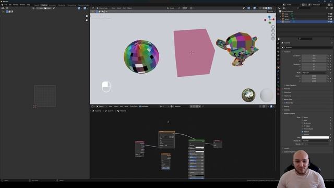Viewport: 334px width, 188px height.
Task: Click the New image button in image editor
Action: tap(40, 8)
